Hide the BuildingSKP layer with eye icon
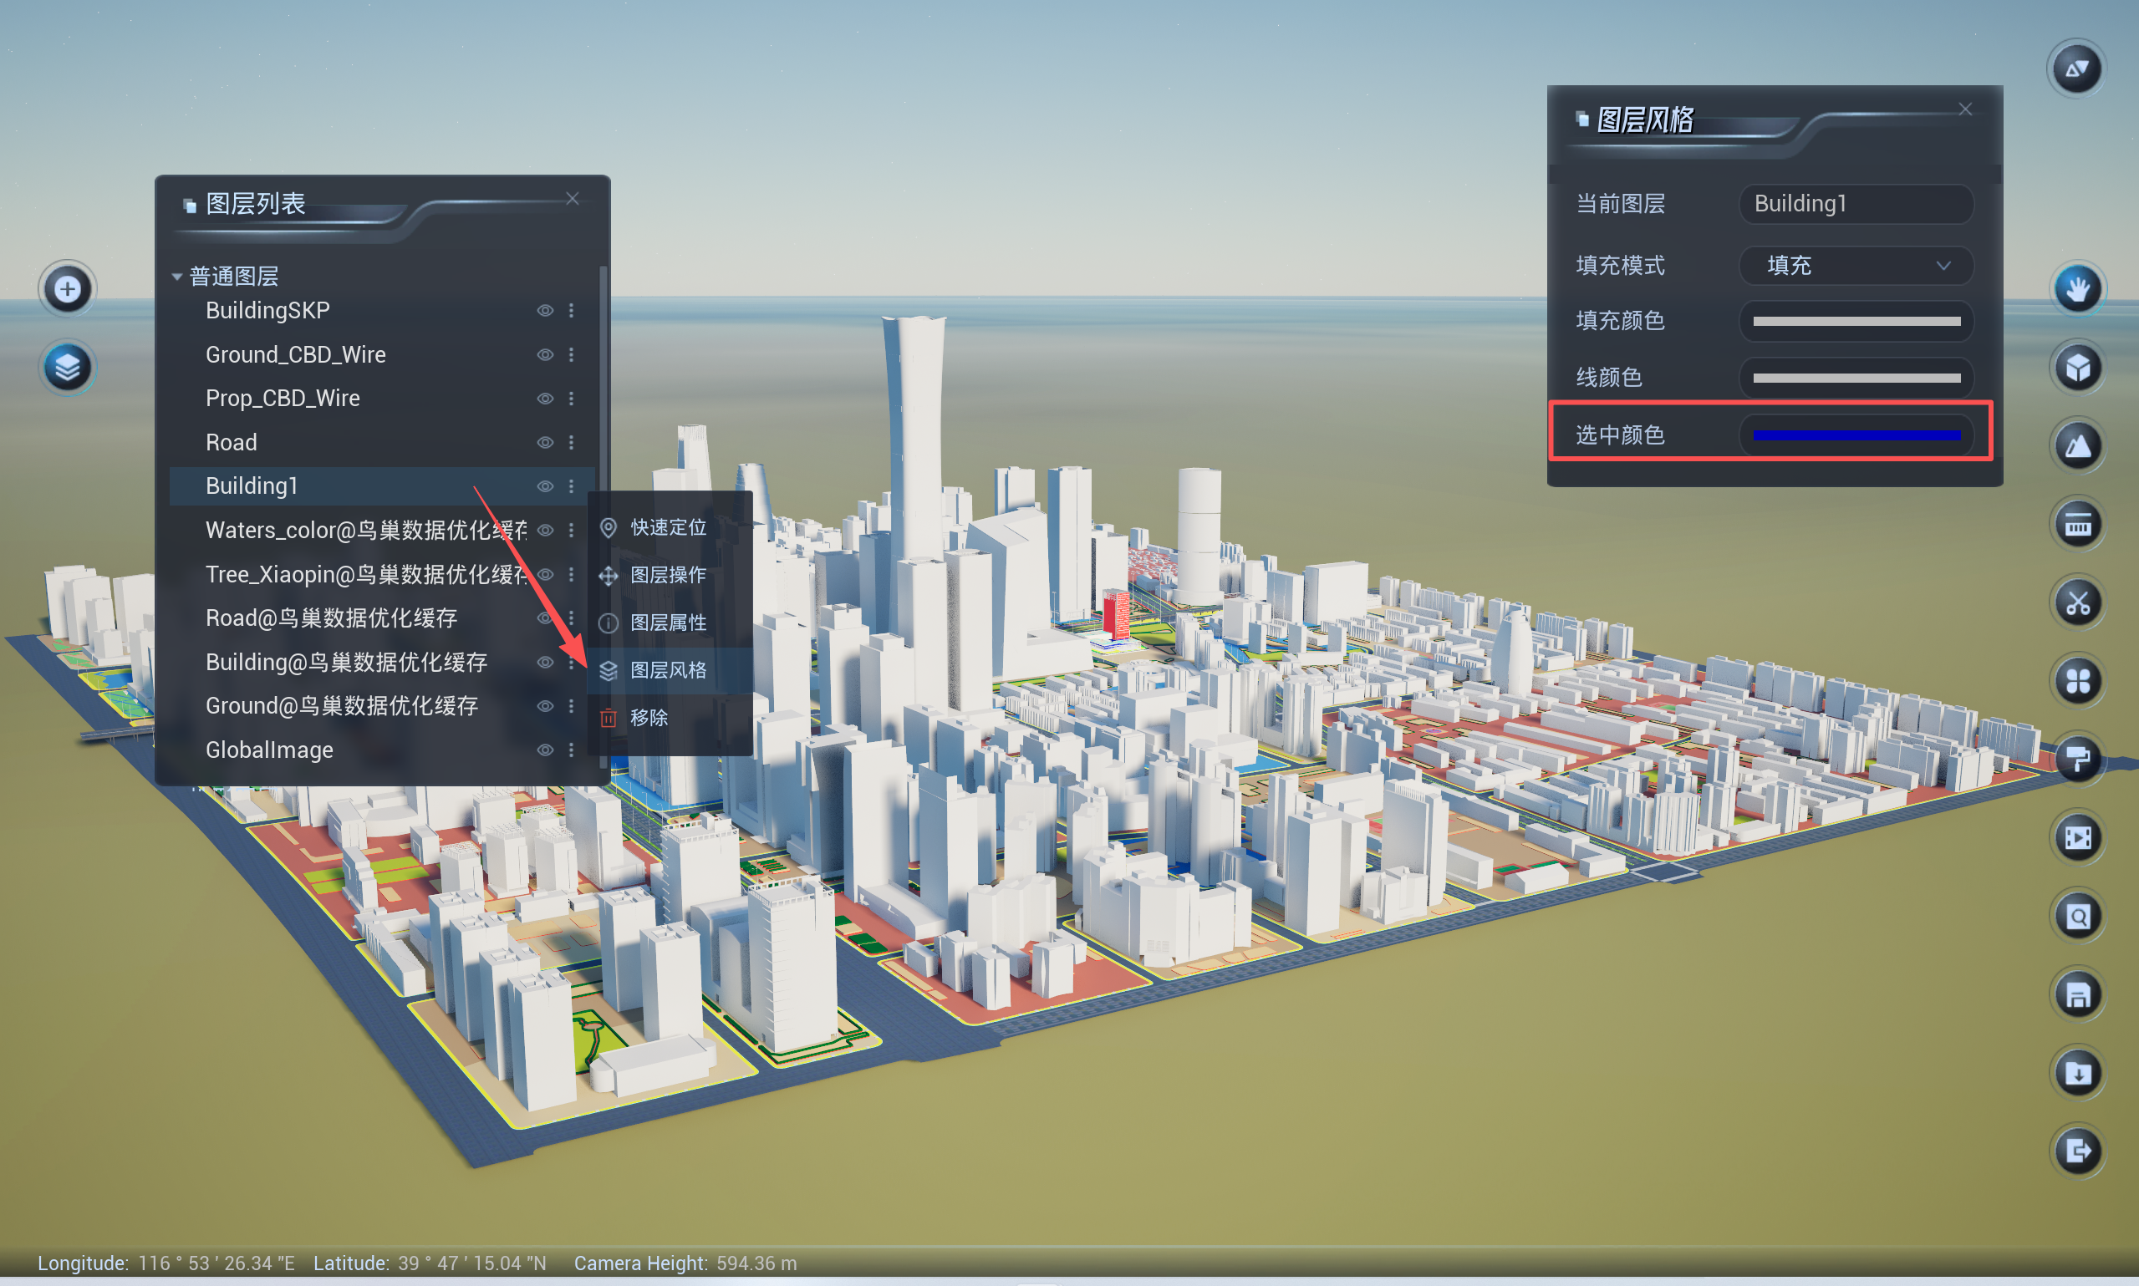 click(x=545, y=310)
